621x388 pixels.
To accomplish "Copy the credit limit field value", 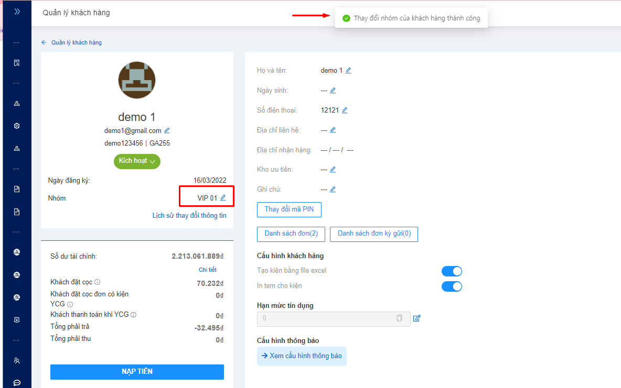I will [400, 318].
